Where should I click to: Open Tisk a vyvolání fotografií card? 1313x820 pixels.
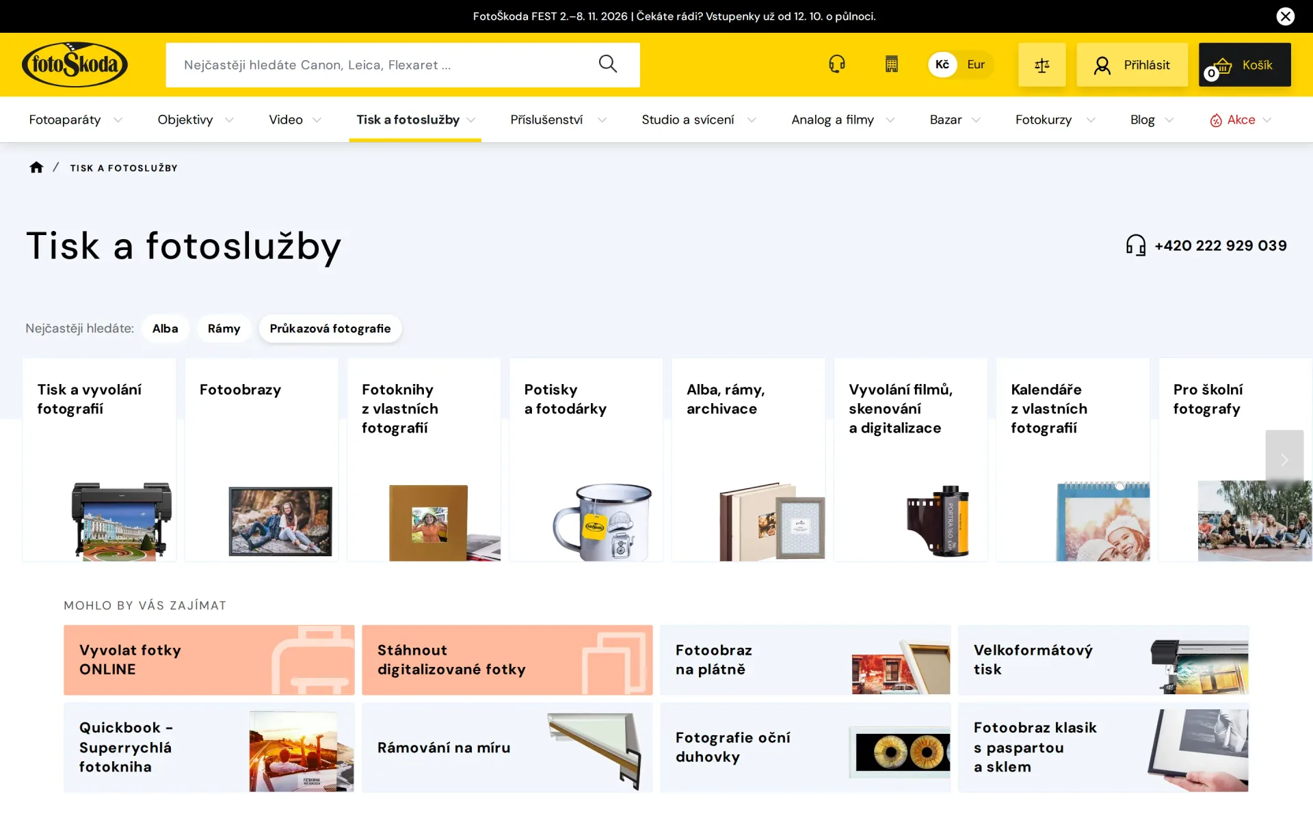coord(99,460)
